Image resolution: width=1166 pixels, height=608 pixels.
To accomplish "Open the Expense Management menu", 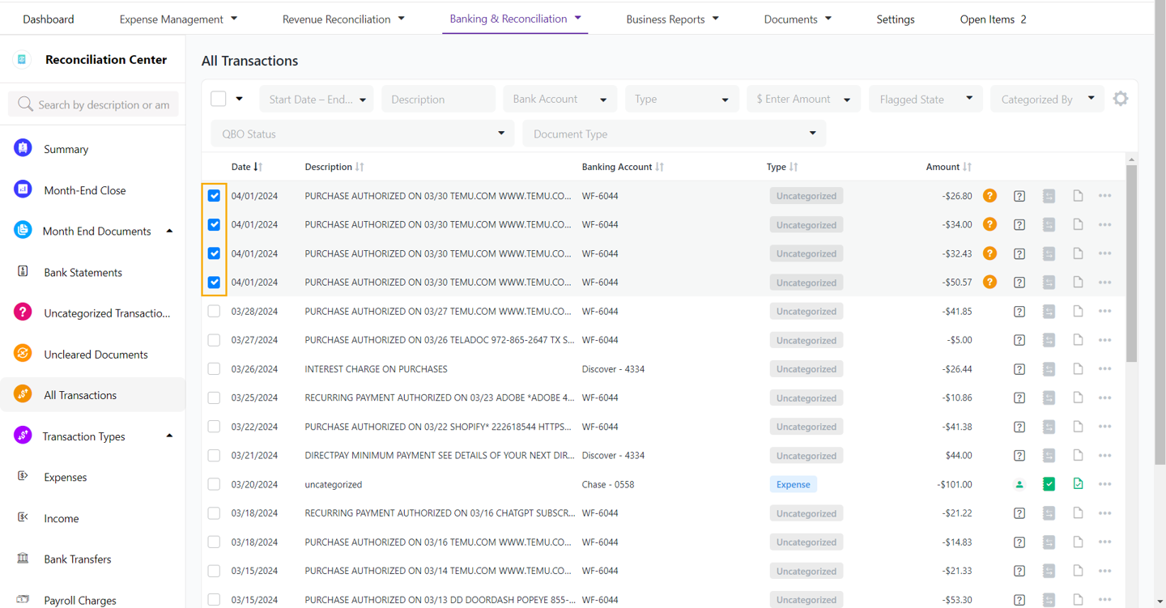I will coord(178,19).
